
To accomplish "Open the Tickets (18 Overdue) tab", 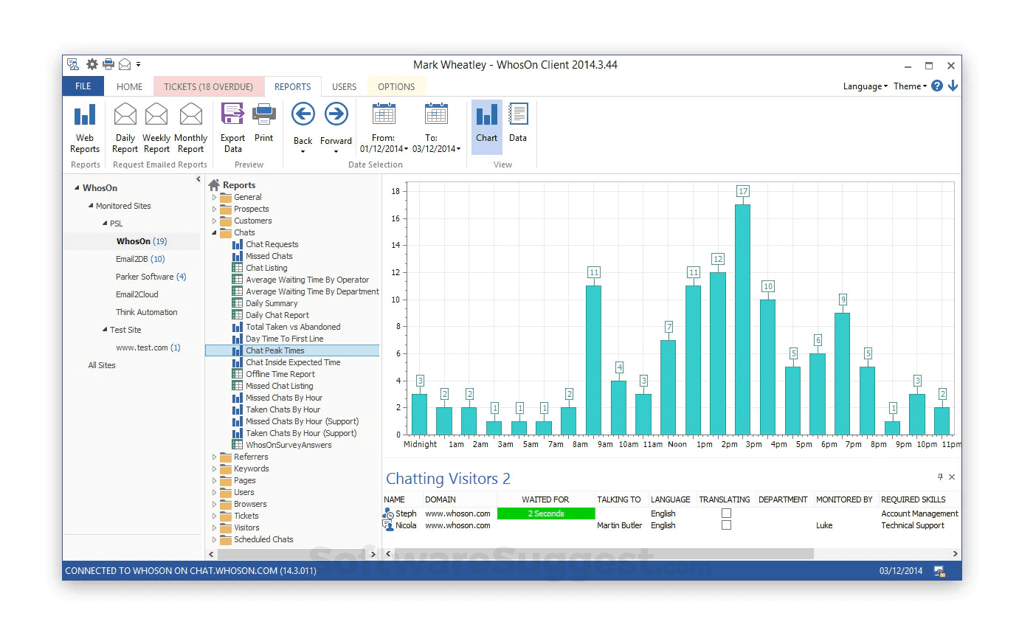I will pyautogui.click(x=208, y=86).
